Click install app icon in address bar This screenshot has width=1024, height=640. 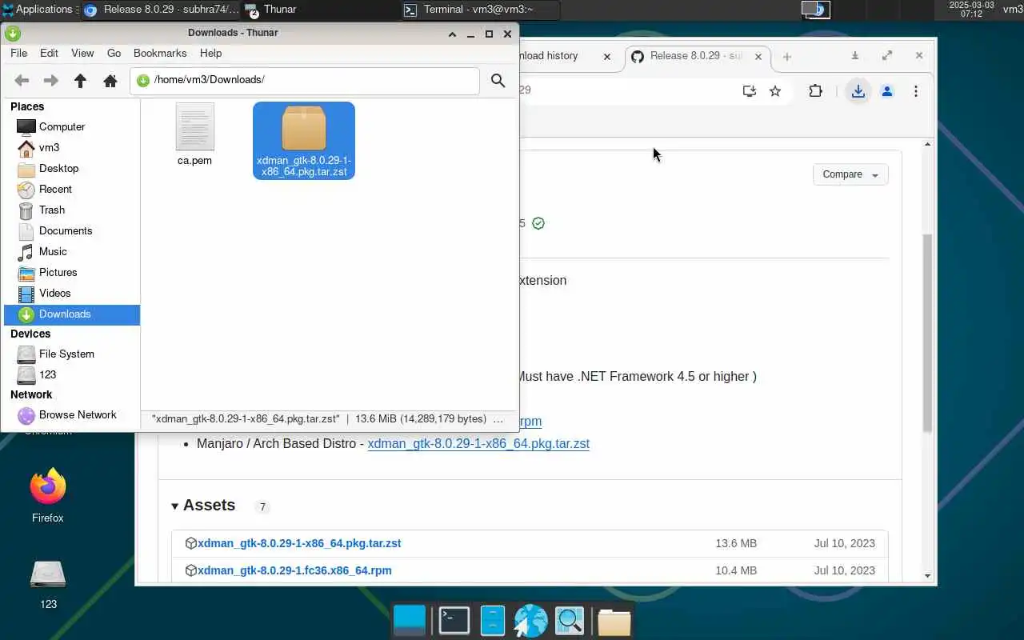click(750, 91)
